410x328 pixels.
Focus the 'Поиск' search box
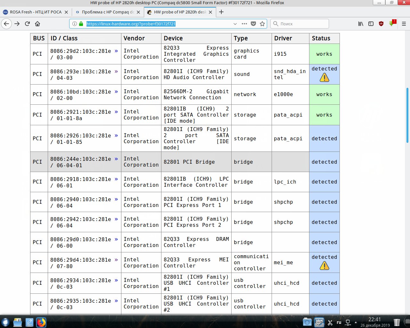(x=299, y=24)
